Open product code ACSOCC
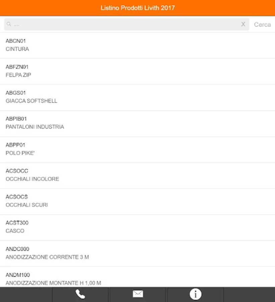 pos(17,171)
